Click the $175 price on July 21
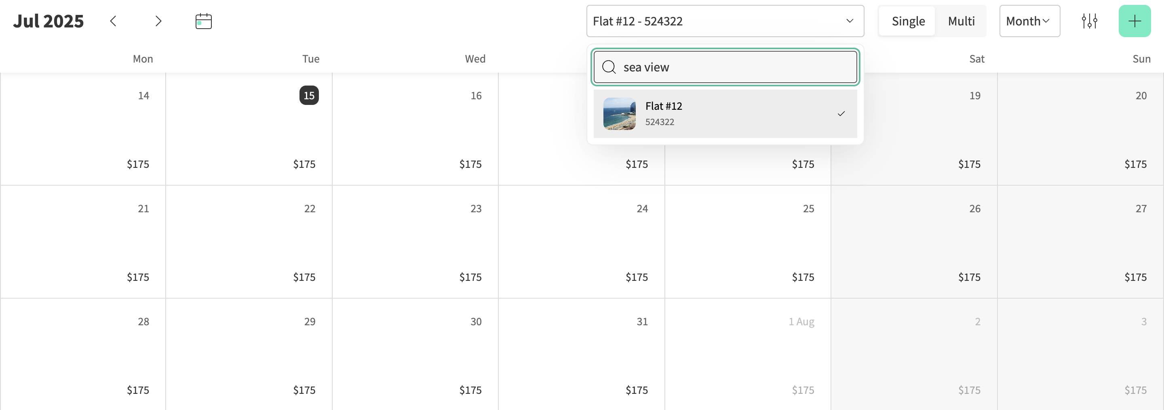The image size is (1164, 410). [138, 277]
